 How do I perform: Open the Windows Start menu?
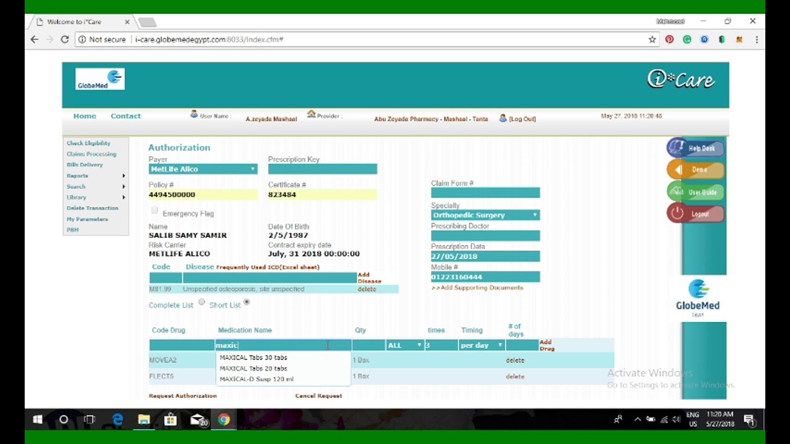(x=38, y=420)
